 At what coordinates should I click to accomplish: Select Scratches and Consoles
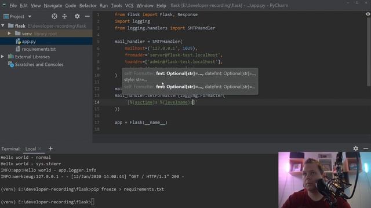pos(39,64)
